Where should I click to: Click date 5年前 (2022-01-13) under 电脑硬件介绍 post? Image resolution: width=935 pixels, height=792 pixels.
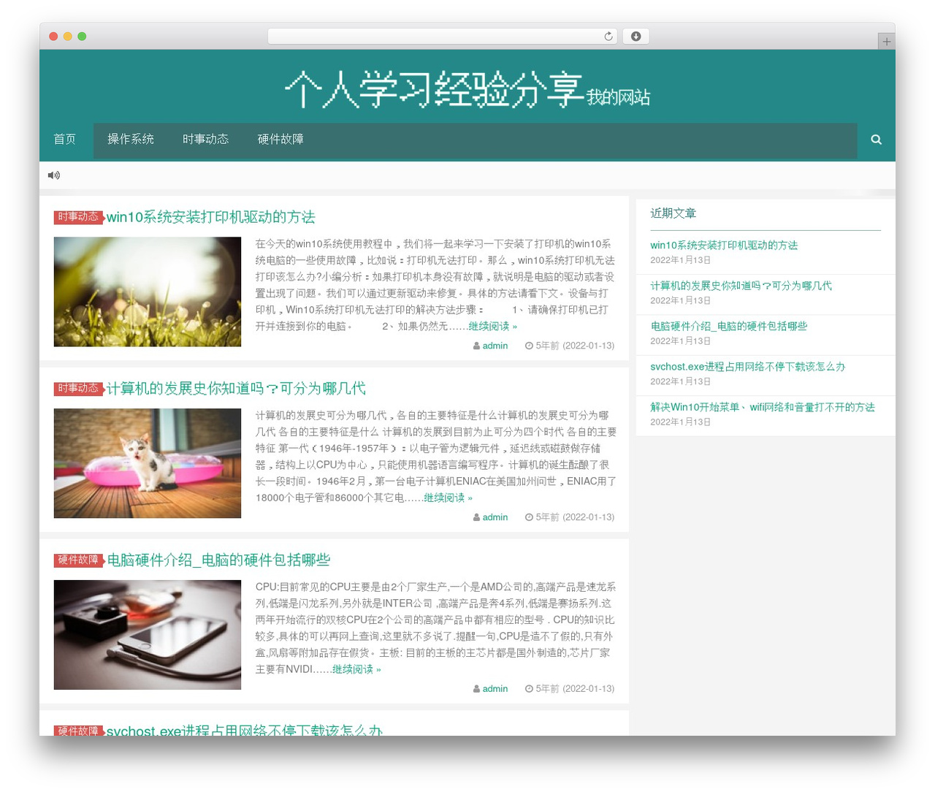click(570, 690)
